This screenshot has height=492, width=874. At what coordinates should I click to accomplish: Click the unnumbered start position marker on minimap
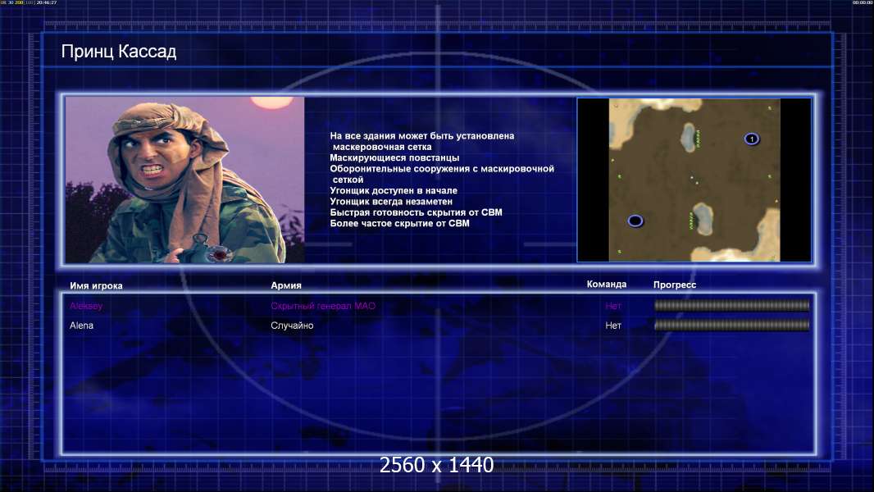click(x=635, y=221)
